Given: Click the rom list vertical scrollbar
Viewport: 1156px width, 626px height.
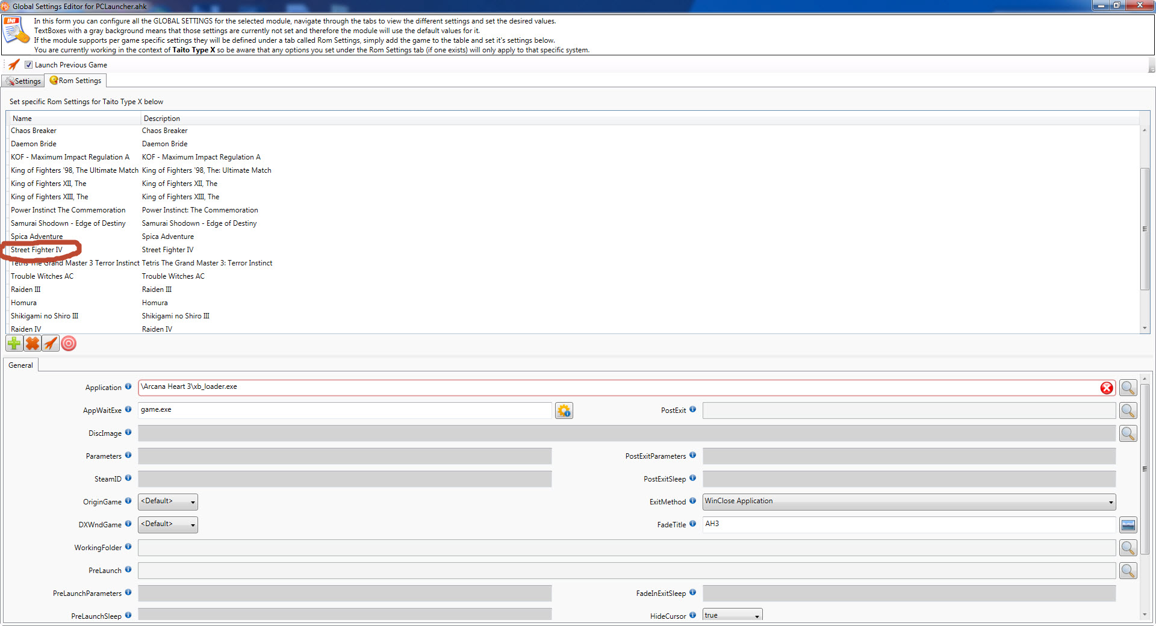Looking at the screenshot, I should coord(1145,229).
